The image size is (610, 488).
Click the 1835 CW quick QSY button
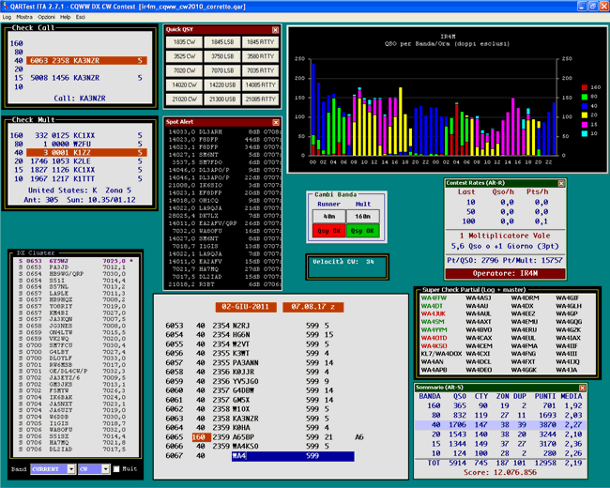click(x=184, y=42)
